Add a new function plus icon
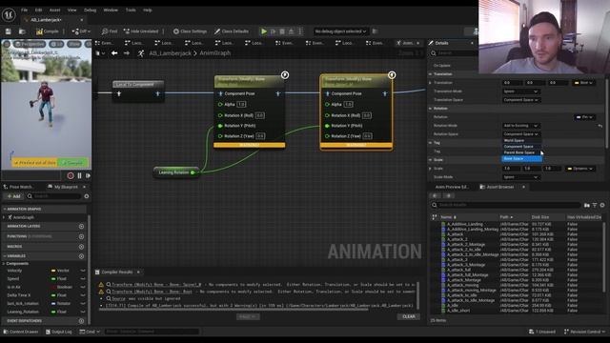This screenshot has width=610, height=343. [x=81, y=236]
